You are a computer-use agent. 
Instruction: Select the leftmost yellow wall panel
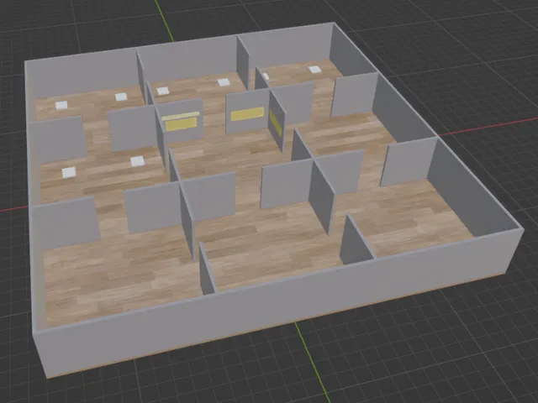[182, 123]
